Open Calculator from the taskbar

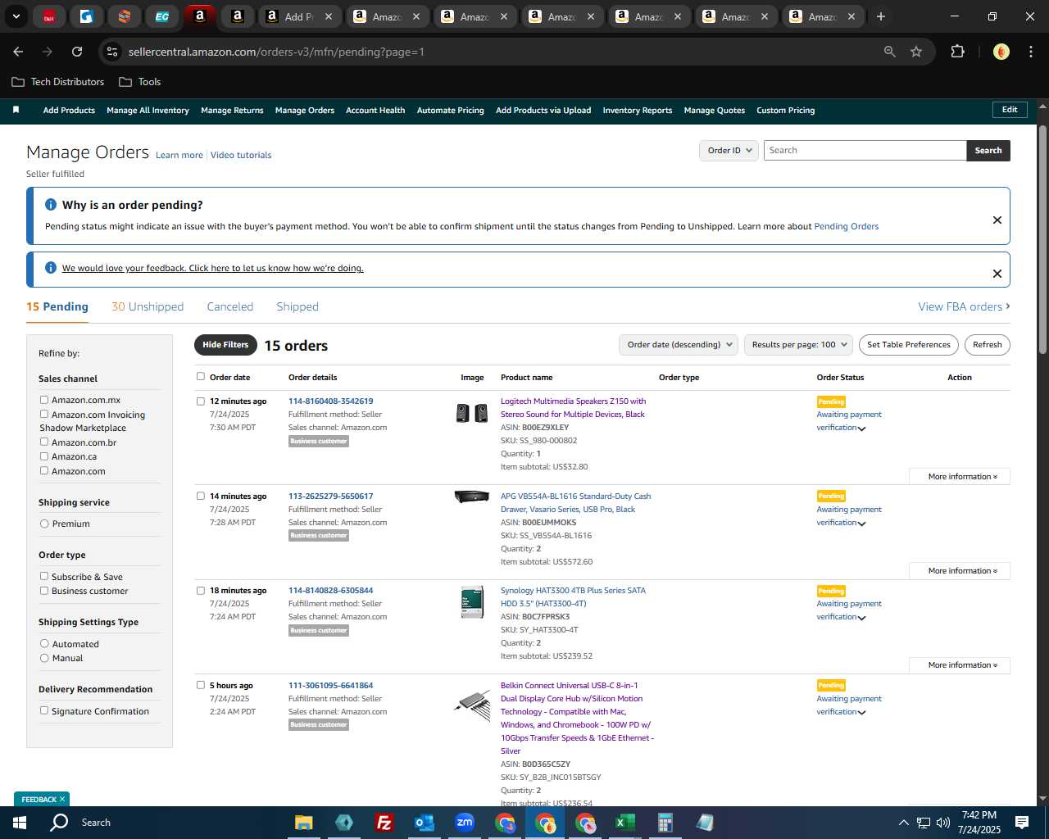[665, 823]
